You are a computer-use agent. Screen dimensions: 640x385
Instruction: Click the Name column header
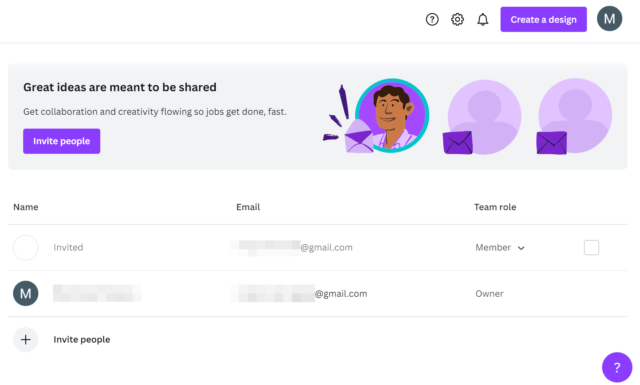(26, 207)
